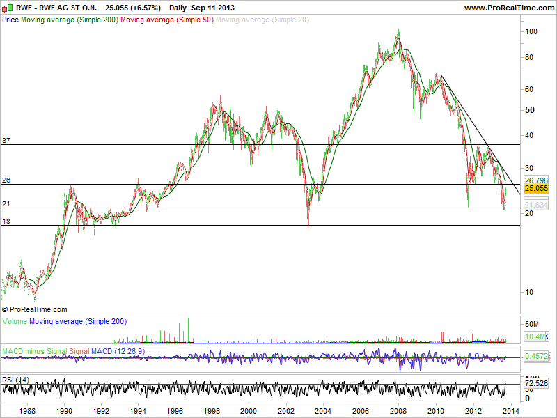This screenshot has width=557, height=418.
Task: Click the "18" horizontal line label
Action: pos(6,222)
